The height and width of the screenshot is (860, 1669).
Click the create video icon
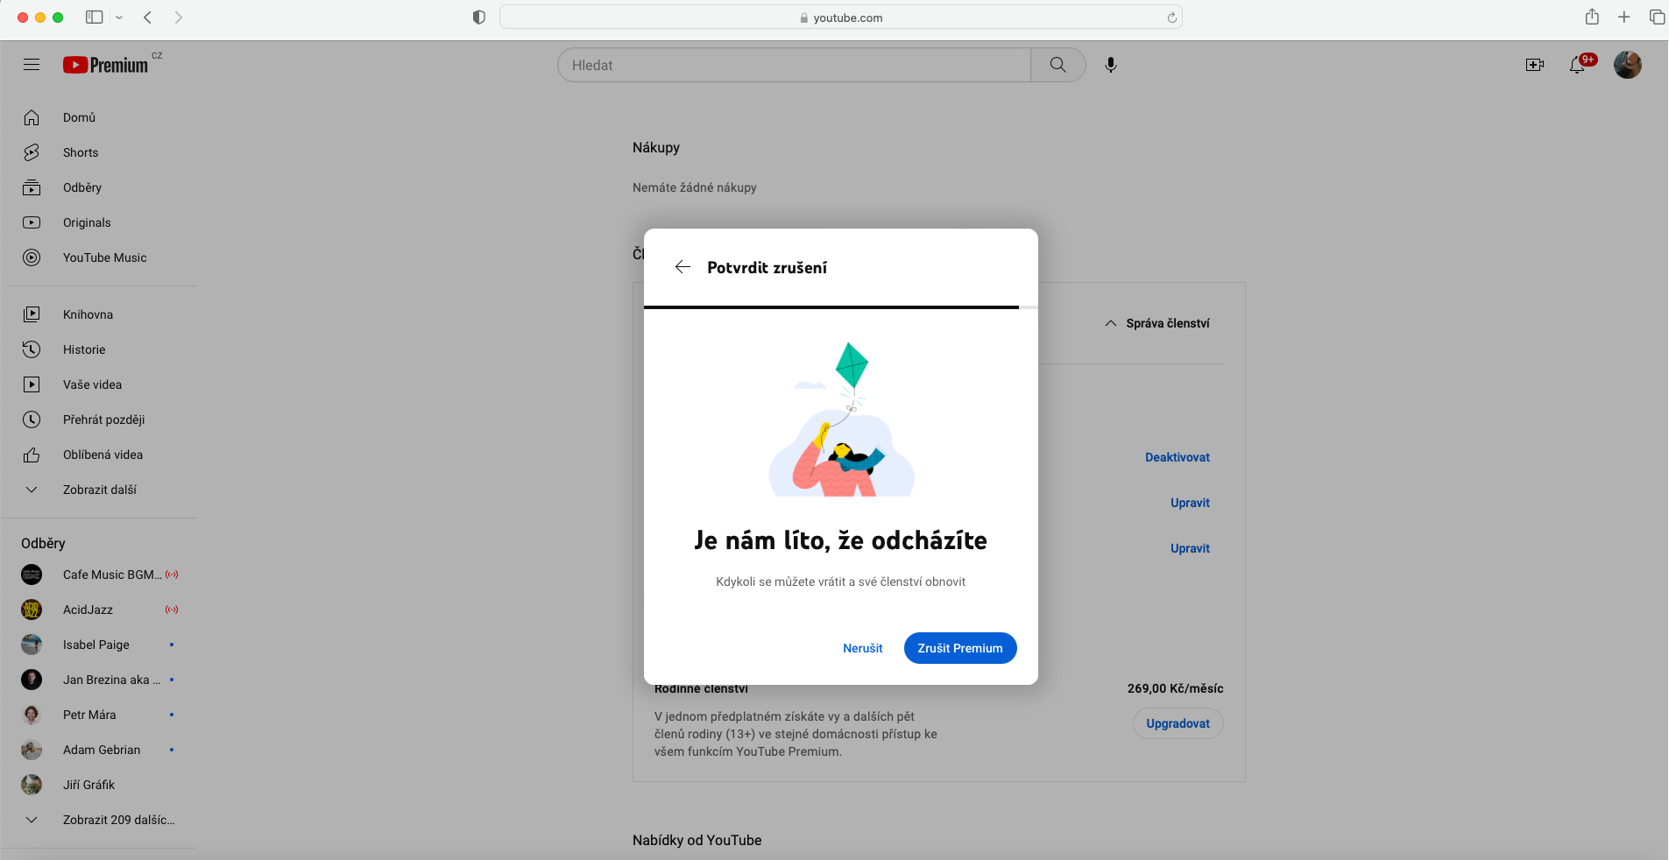[1534, 65]
